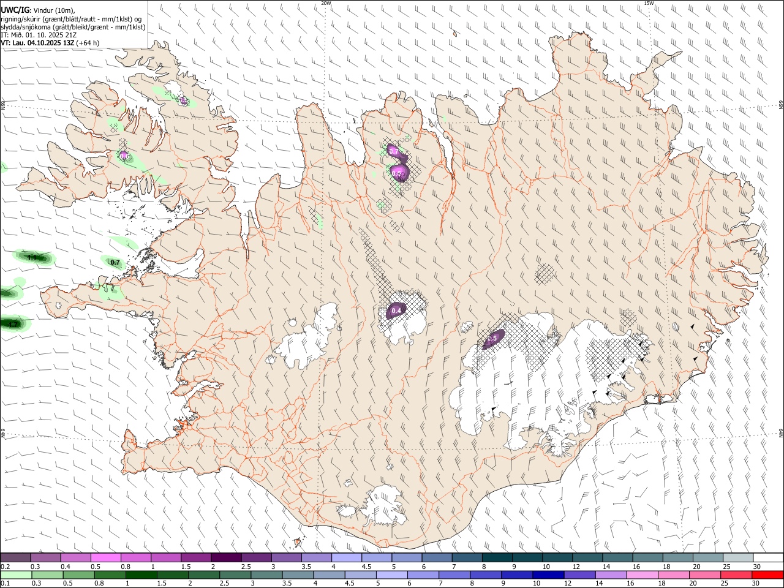The height and width of the screenshot is (588, 784).
Task: Click the bright pink snow swatch between 0.5 and 0.8
Action: (105, 558)
